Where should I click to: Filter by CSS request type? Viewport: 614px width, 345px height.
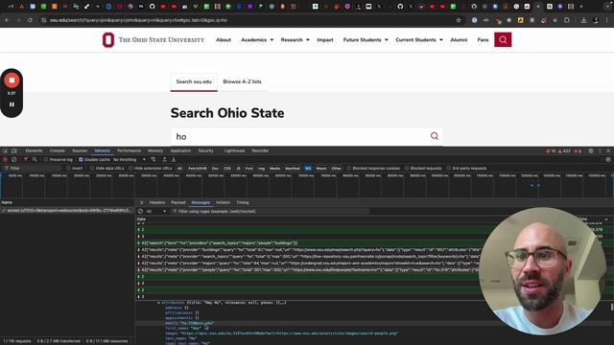click(x=227, y=169)
